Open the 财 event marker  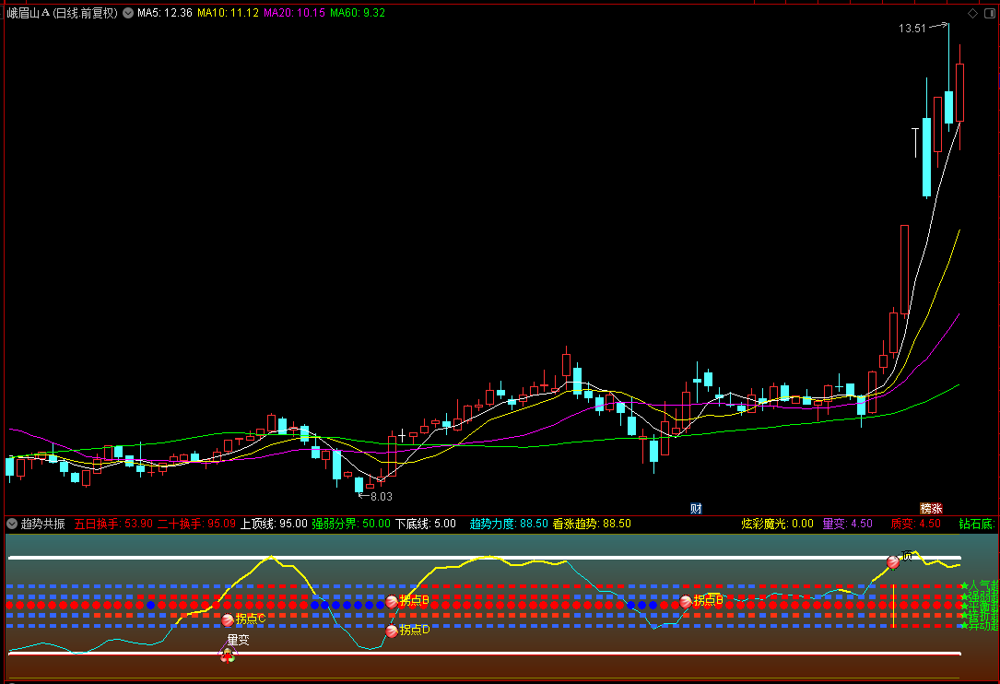click(x=696, y=509)
